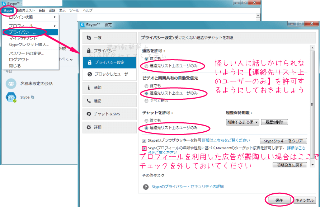Viewport: 320px width, 207px height.
Task: Click settings panel scrollbar down arrow
Action: pyautogui.click(x=312, y=165)
